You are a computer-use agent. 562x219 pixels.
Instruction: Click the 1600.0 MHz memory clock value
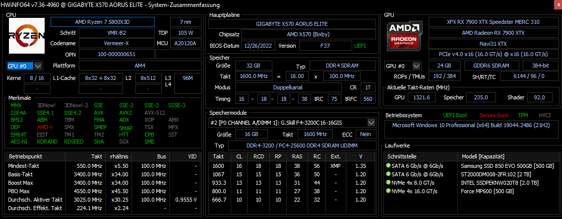pos(253,76)
